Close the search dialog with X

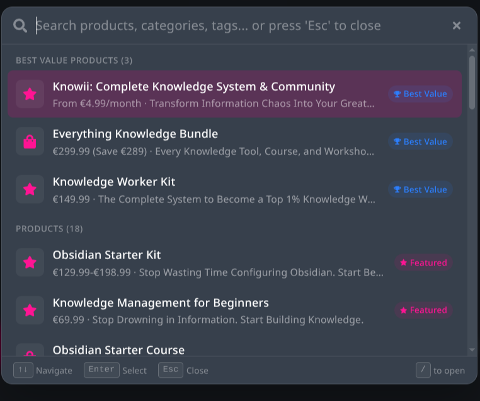coord(457,25)
